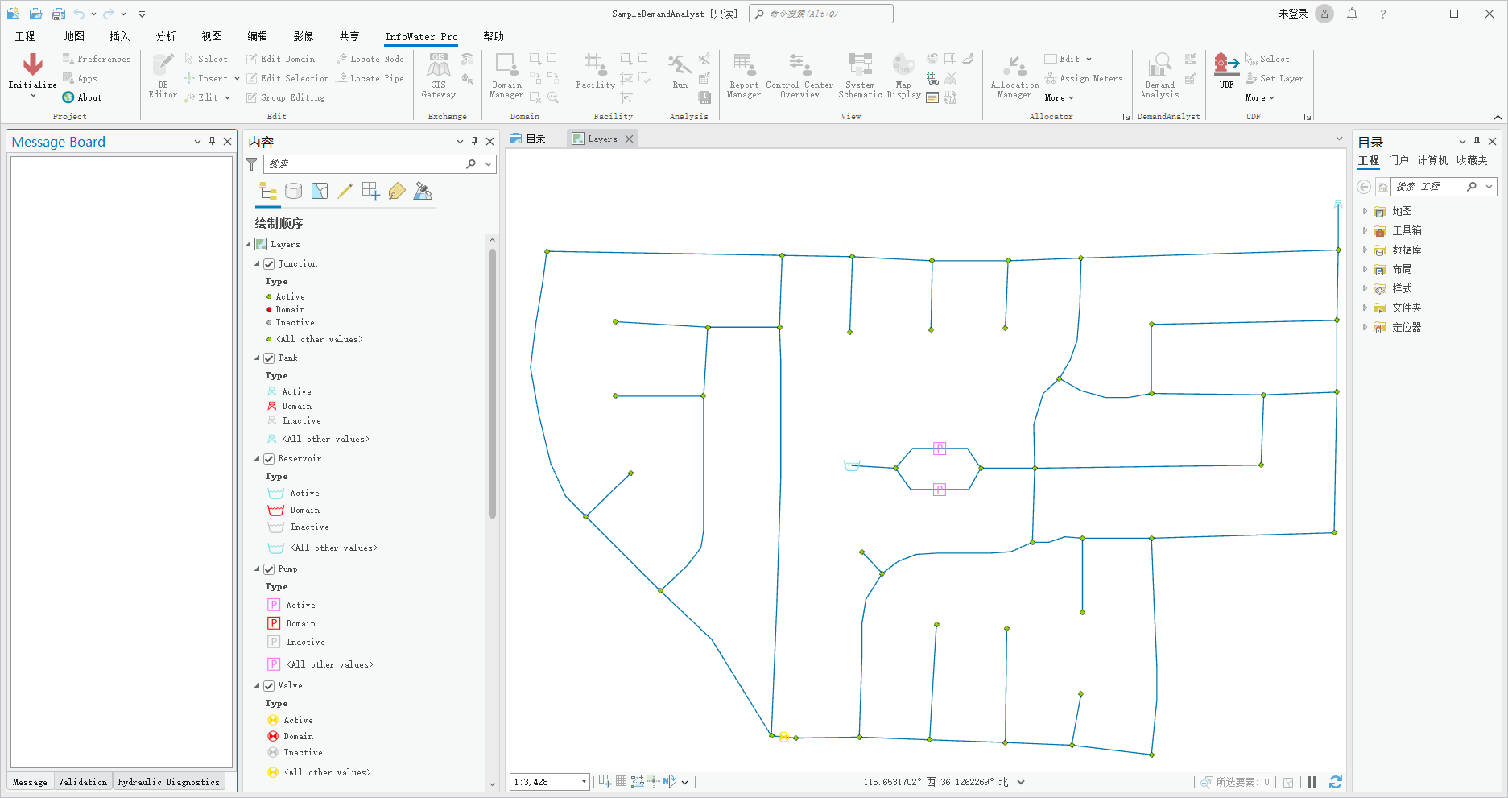Open the DB Editor tool
Image resolution: width=1508 pixels, height=798 pixels.
tap(163, 76)
